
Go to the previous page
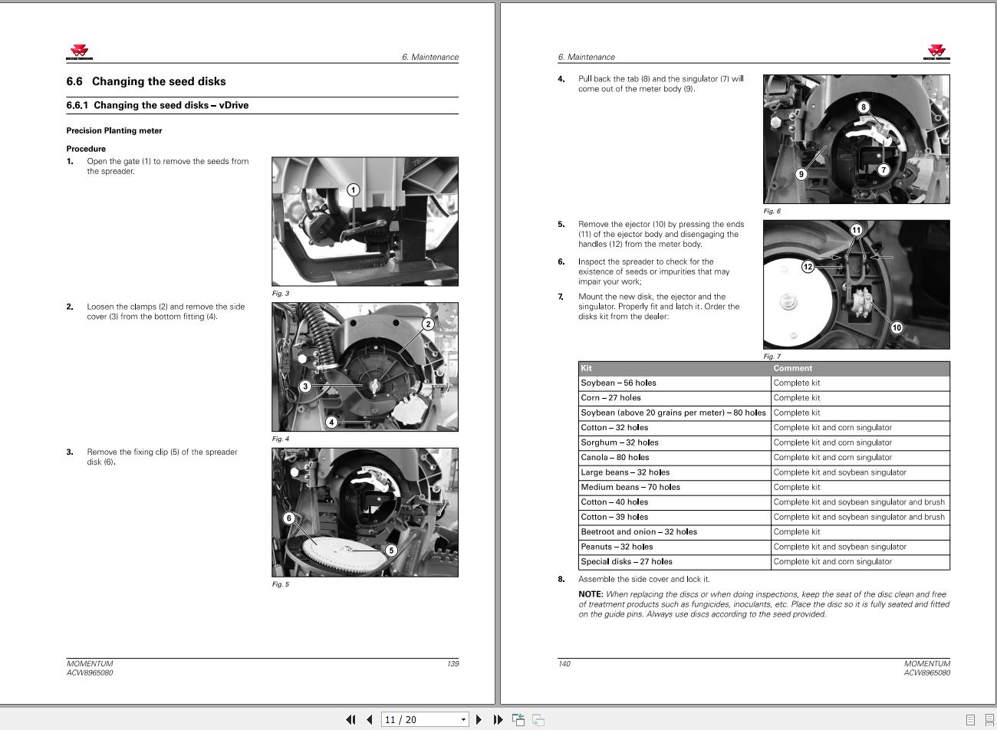[x=370, y=719]
